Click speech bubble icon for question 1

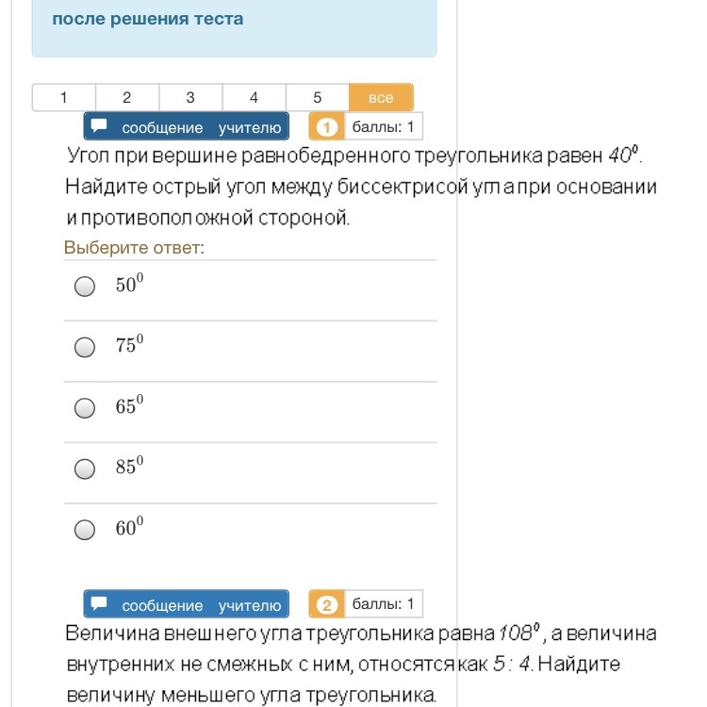(99, 125)
